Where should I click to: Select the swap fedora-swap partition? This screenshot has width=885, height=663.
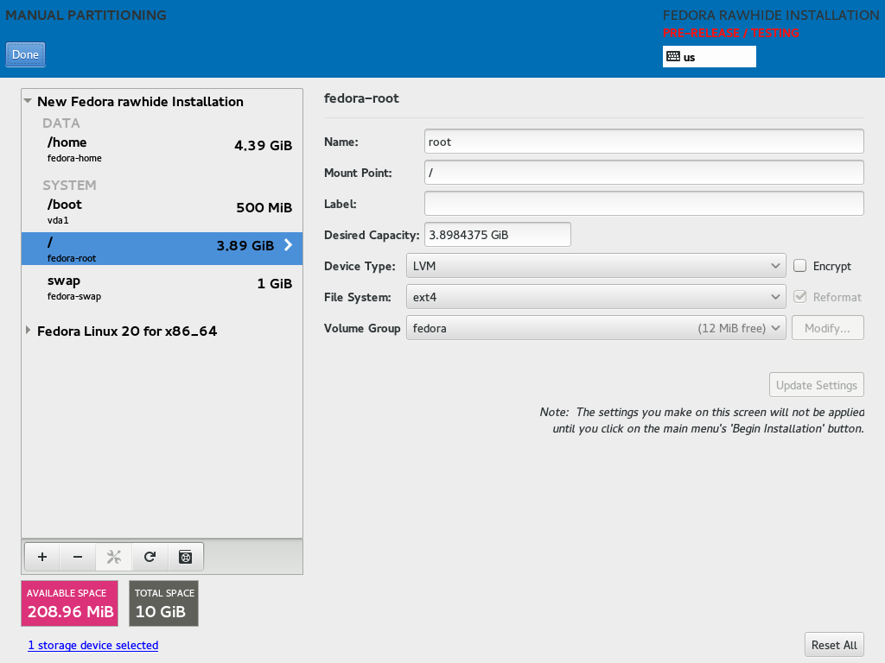click(162, 287)
